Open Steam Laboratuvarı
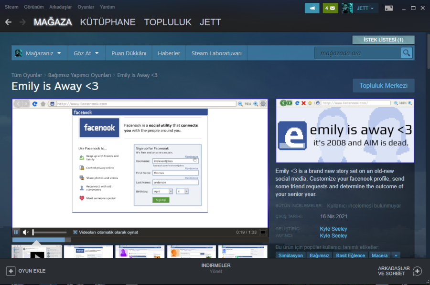Image resolution: width=430 pixels, height=285 pixels. coord(216,53)
